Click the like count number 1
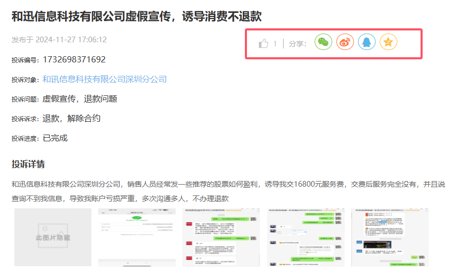The image size is (450, 279). click(x=275, y=44)
